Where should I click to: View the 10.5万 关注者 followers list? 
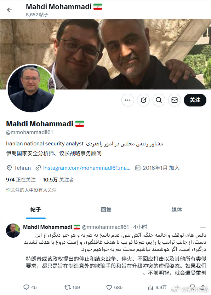(58, 180)
